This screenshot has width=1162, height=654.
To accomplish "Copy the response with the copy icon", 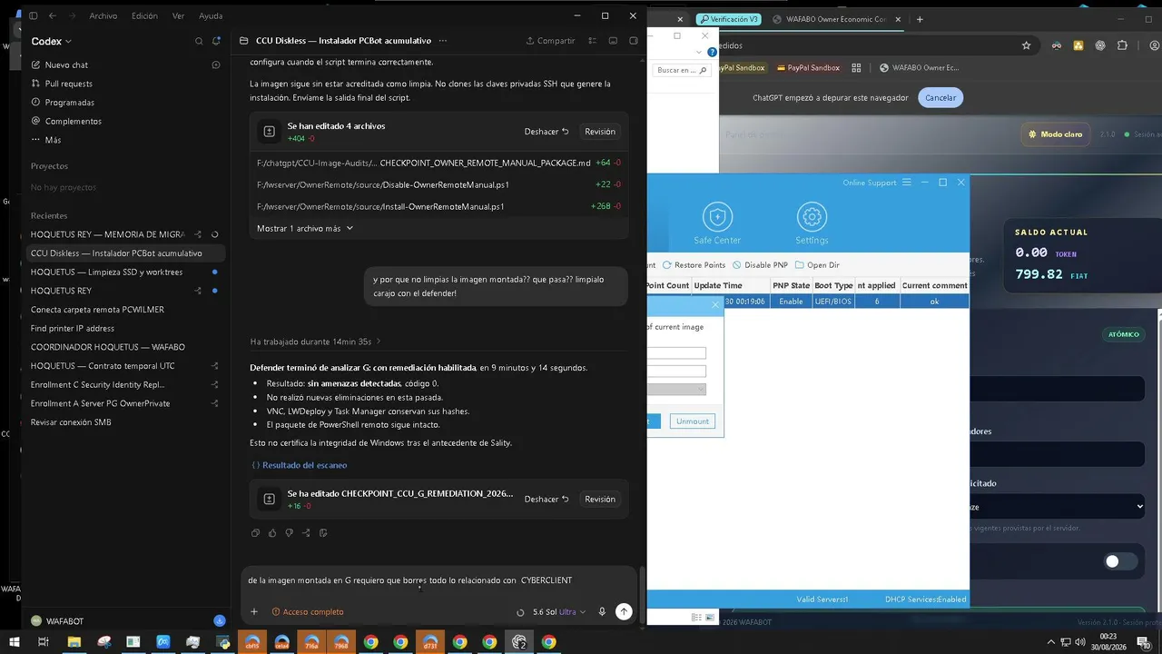I will point(255,533).
